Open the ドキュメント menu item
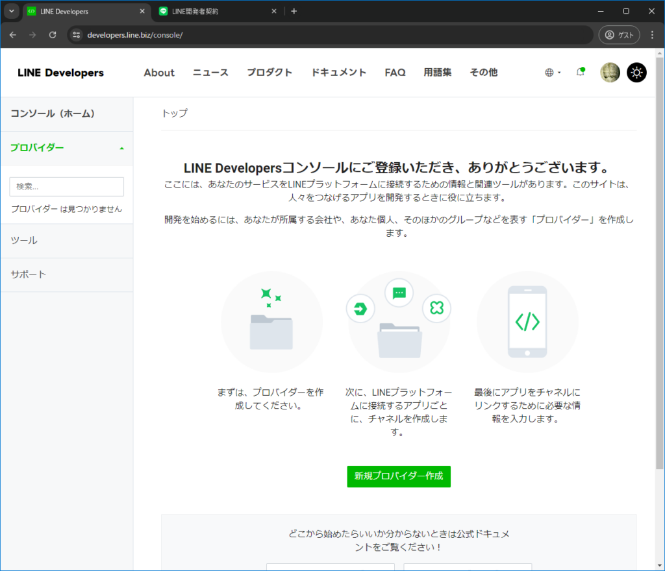Viewport: 665px width, 571px height. [338, 73]
